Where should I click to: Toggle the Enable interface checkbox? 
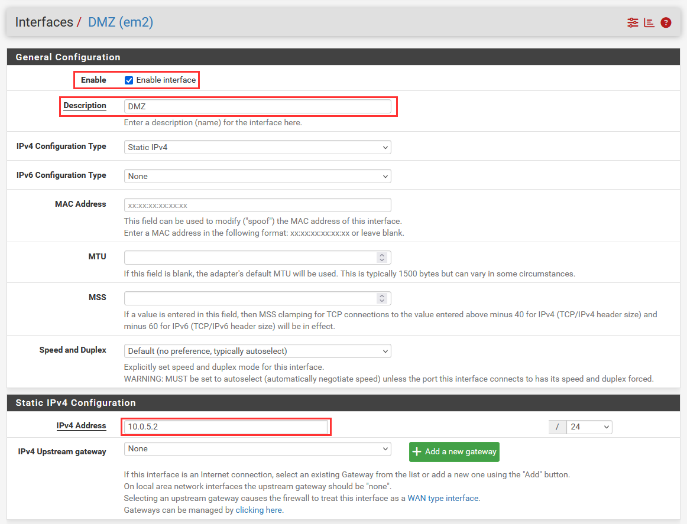point(129,80)
